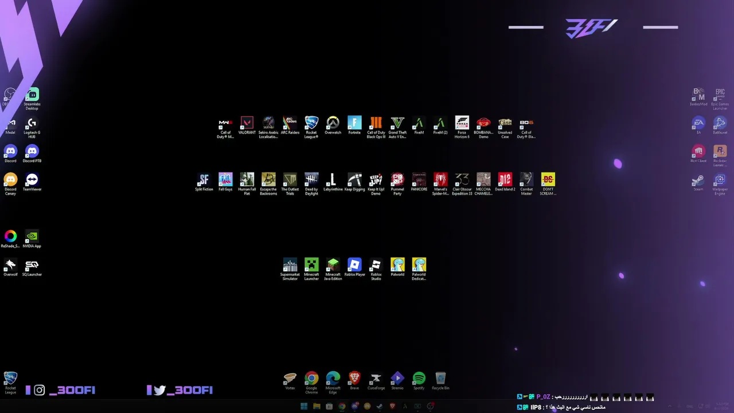Select the Fall Guys icon
734x413 pixels.
[225, 182]
